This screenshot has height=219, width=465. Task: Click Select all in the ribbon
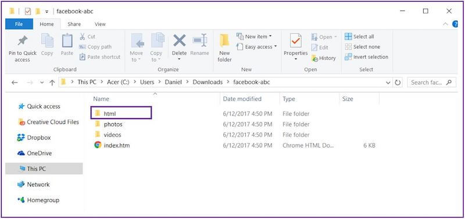[359, 37]
